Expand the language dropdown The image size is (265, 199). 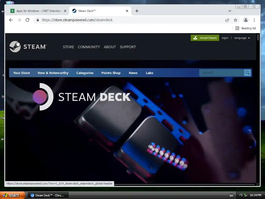pyautogui.click(x=242, y=38)
